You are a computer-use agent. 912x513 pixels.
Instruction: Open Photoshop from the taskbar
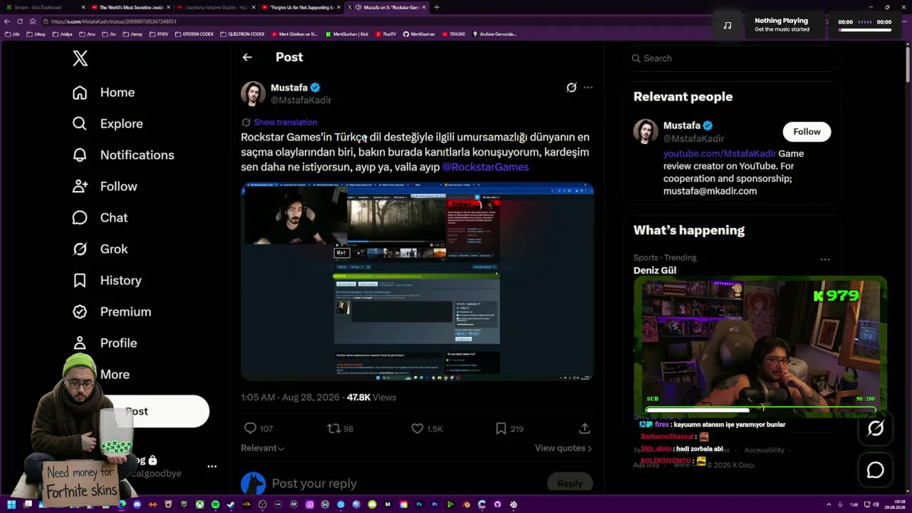419,504
